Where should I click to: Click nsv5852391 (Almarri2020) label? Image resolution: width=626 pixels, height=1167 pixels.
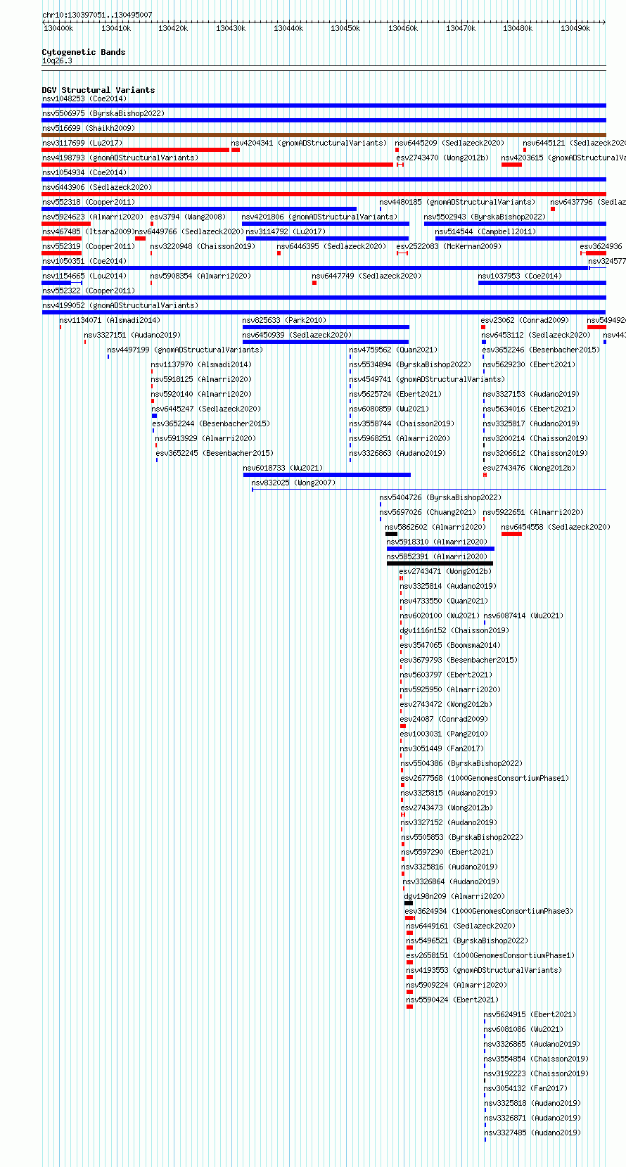click(x=437, y=556)
